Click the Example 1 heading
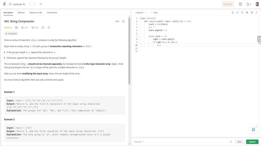The width and height of the screenshot is (261, 146). [x=9, y=92]
